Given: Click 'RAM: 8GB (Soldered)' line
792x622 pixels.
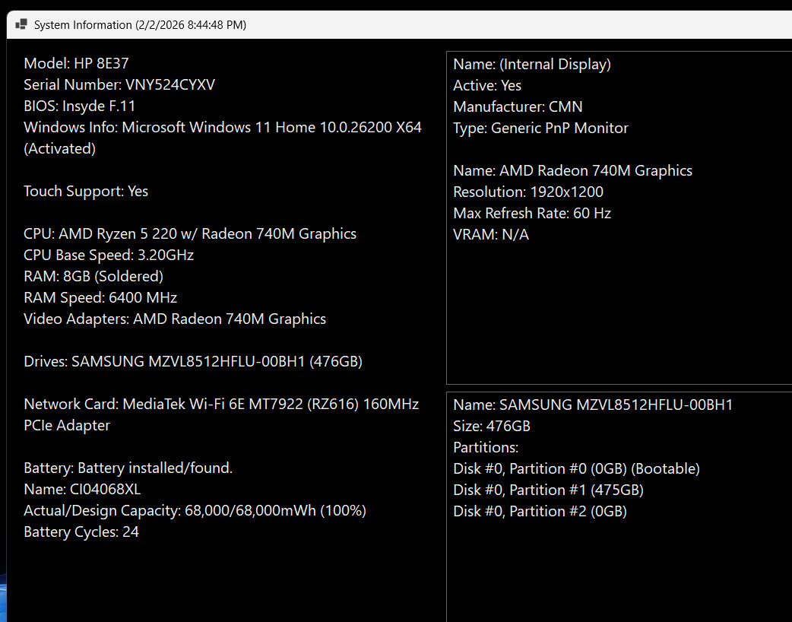Looking at the screenshot, I should pyautogui.click(x=93, y=276).
